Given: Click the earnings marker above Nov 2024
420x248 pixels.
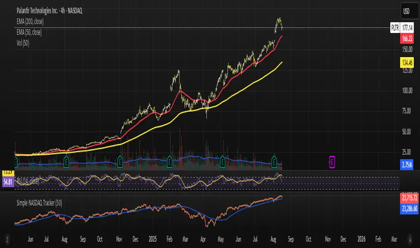Looking at the screenshot, I should click(120, 162).
